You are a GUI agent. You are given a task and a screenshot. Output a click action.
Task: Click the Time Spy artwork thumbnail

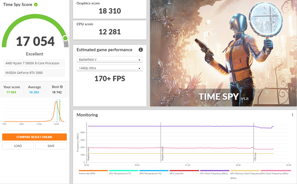[x=223, y=53]
